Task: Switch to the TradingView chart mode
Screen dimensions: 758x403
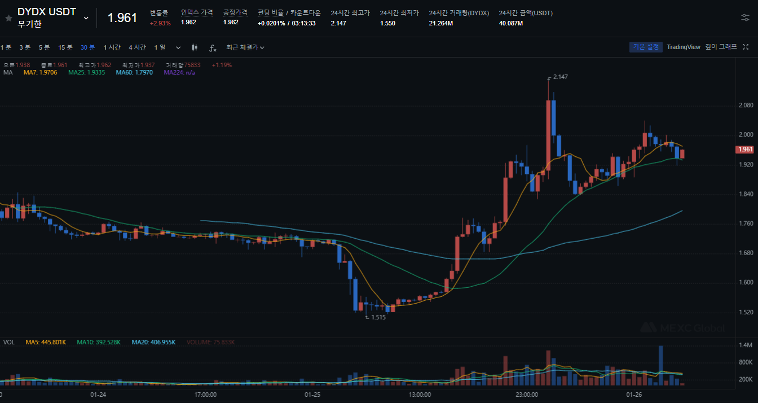Action: (683, 47)
